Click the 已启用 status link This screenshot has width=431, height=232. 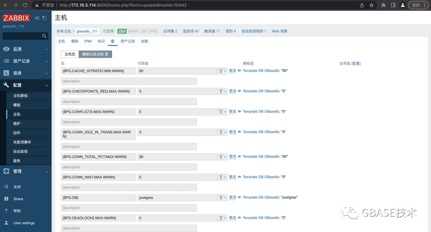[108, 31]
